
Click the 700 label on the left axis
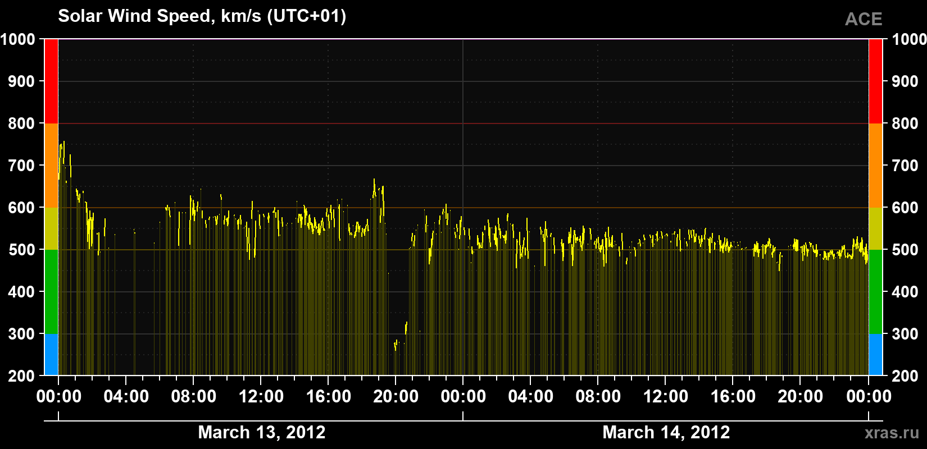[21, 166]
